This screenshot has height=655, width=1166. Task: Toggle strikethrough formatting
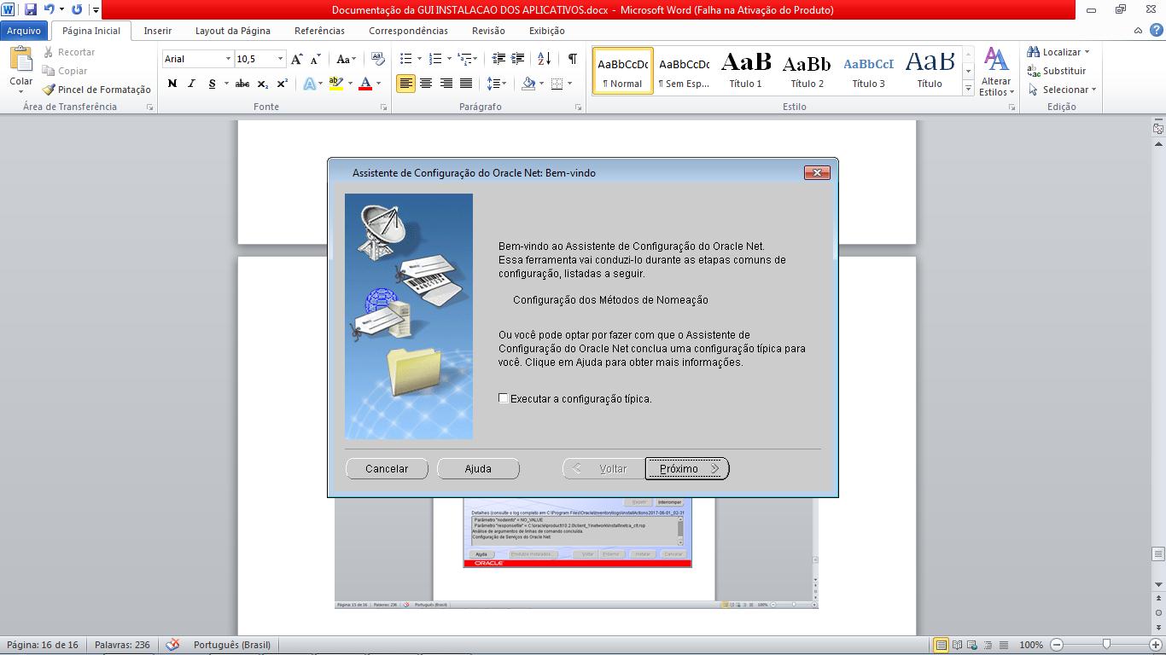tap(242, 84)
